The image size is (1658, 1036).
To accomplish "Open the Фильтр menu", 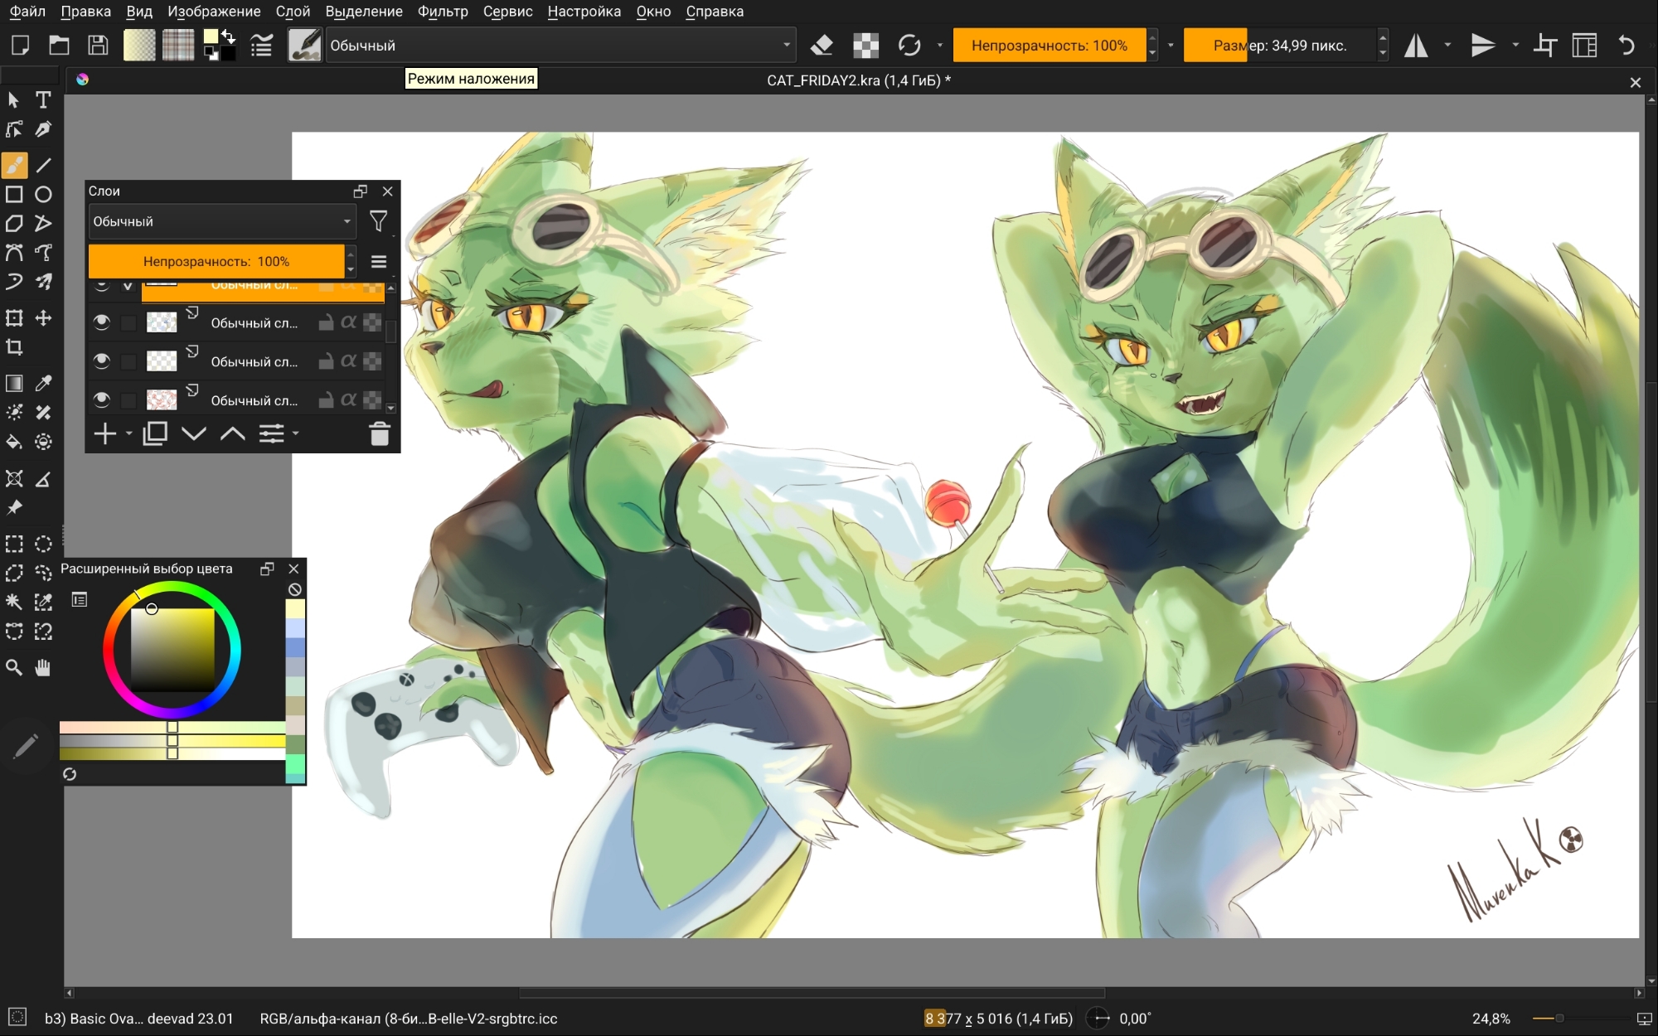I will 443,12.
